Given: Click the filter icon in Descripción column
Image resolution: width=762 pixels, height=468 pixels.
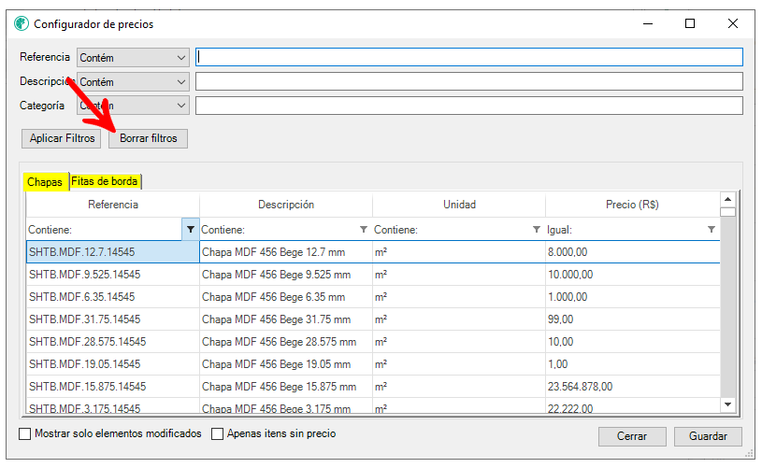Looking at the screenshot, I should click(x=364, y=229).
